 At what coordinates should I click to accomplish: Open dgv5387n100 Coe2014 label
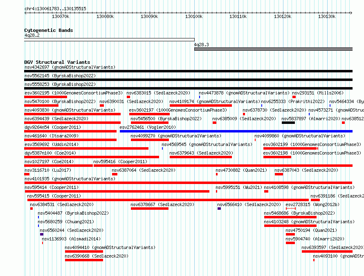pos(50,153)
